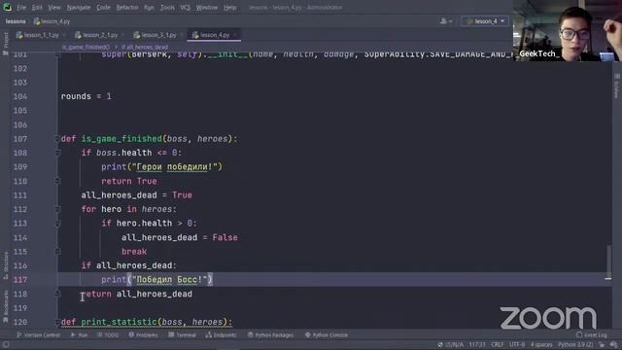Viewport: 622px width, 350px height.
Task: Collapse the if block at line 108
Action: point(57,153)
